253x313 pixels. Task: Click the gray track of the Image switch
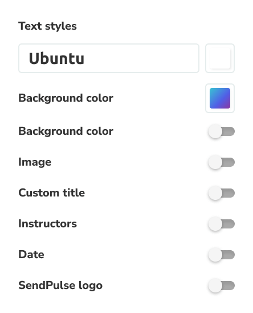(228, 162)
